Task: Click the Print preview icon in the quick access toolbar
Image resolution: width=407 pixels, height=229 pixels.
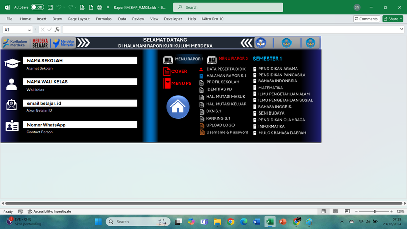Action: 82,7
